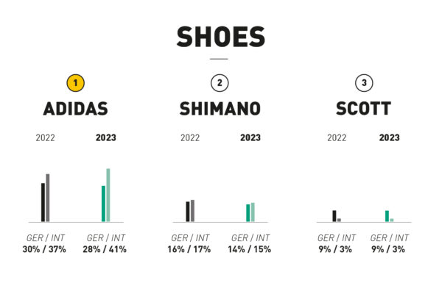Click Adidas 2022 gray INT bar
Image resolution: width=442 pixels, height=294 pixels.
click(x=48, y=198)
